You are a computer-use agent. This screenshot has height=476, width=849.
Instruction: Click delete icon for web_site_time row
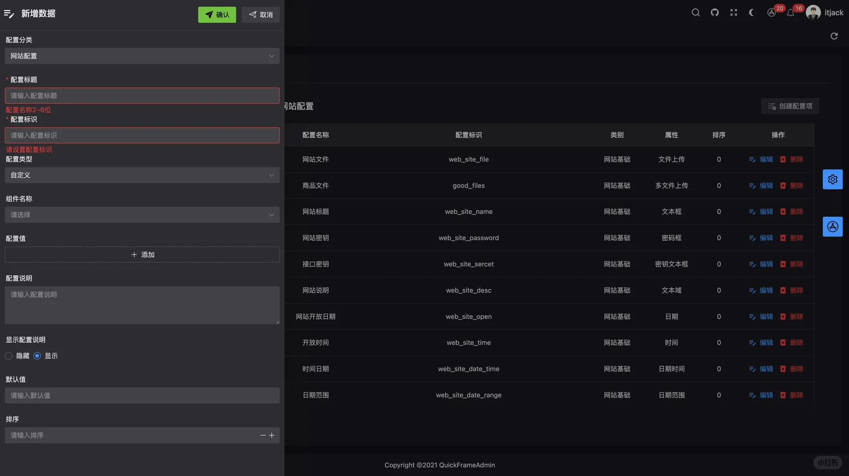(x=783, y=343)
